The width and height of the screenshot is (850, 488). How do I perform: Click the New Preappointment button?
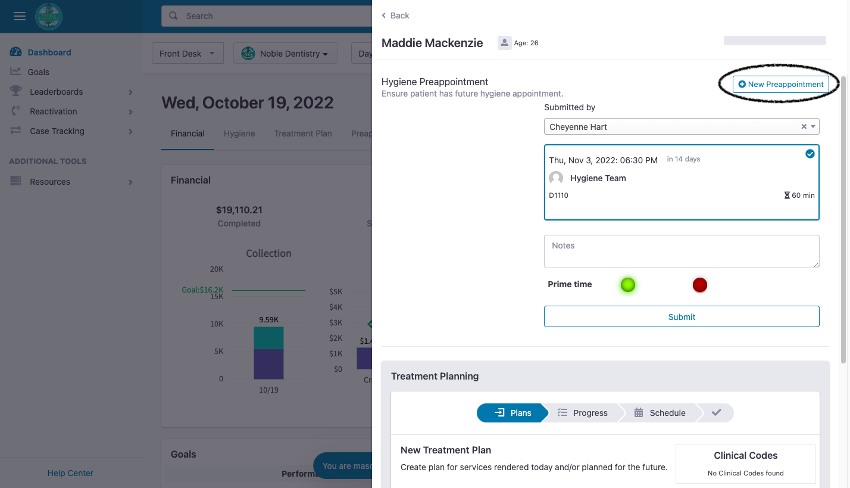pyautogui.click(x=780, y=84)
